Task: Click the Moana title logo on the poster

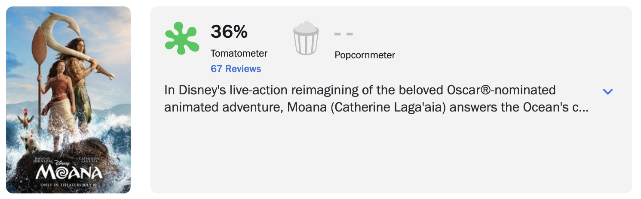Action: pos(69,172)
